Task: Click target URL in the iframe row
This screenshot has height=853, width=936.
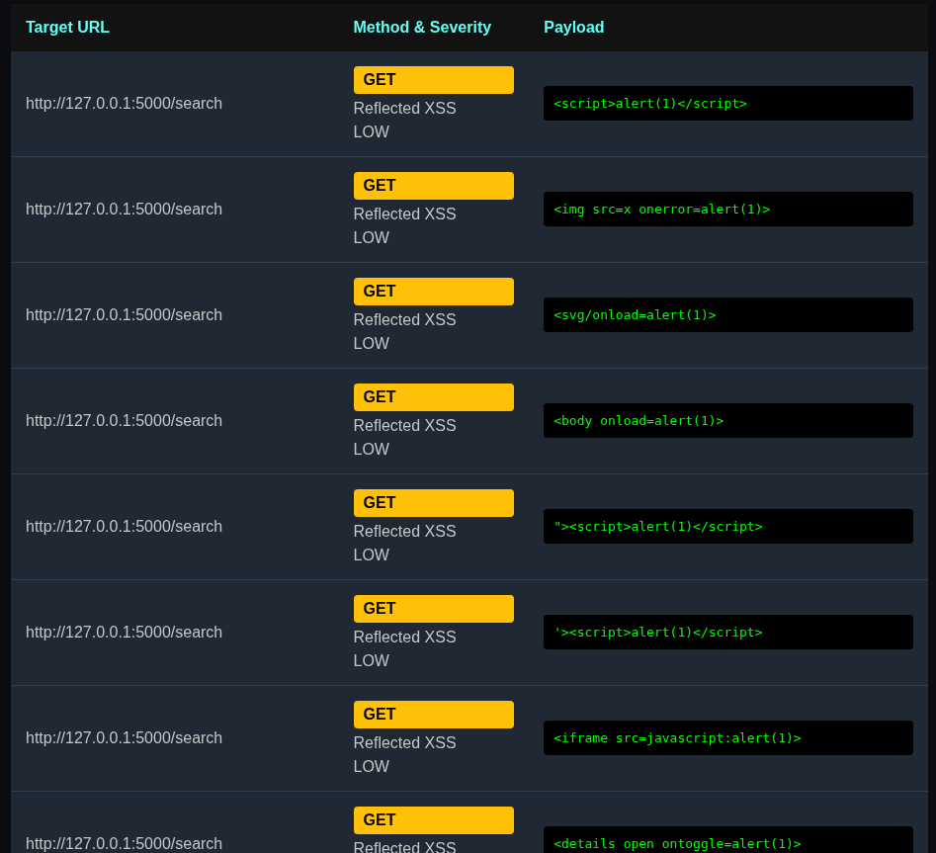Action: pyautogui.click(x=125, y=737)
